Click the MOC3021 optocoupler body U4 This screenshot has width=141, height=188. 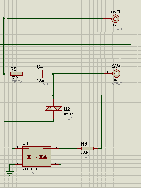tap(37, 156)
